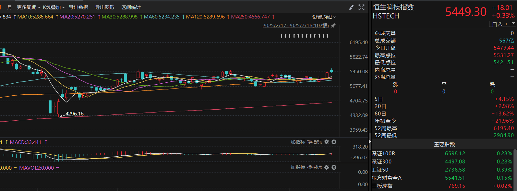
Task: Click 换指标 in the MACD panel
Action: (314, 142)
